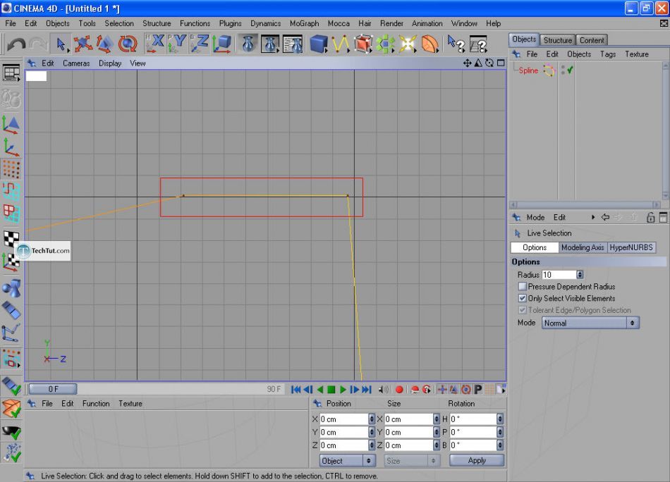Go back in Attribute manager
The image size is (670, 482).
click(x=605, y=217)
